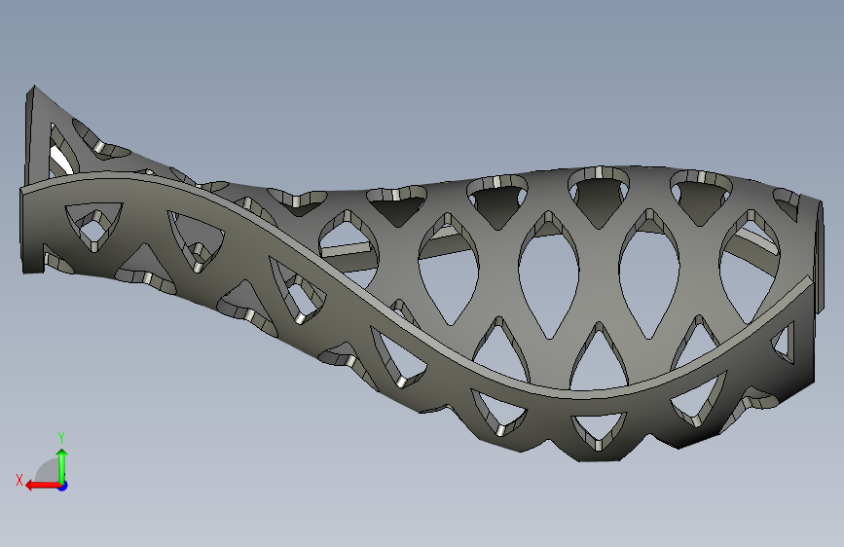Click the red 'X' axis label

coord(19,480)
